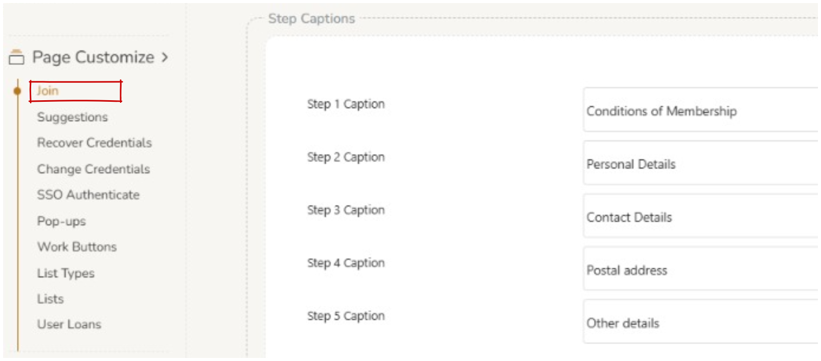Click the Conditions of Membership caption field
The image size is (821, 361).
click(x=700, y=110)
